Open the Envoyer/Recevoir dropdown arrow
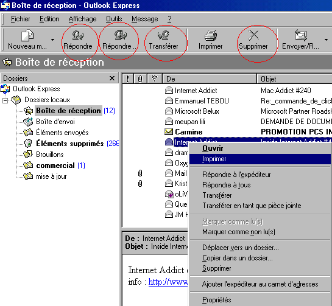The width and height of the screenshot is (332, 306). pos(326,40)
